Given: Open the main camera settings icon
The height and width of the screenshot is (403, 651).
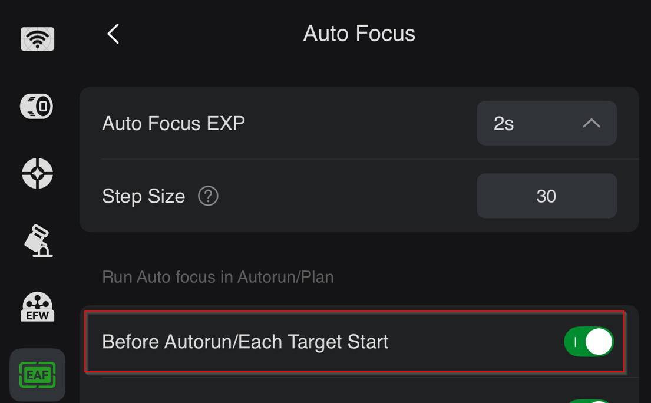Looking at the screenshot, I should click(x=37, y=106).
